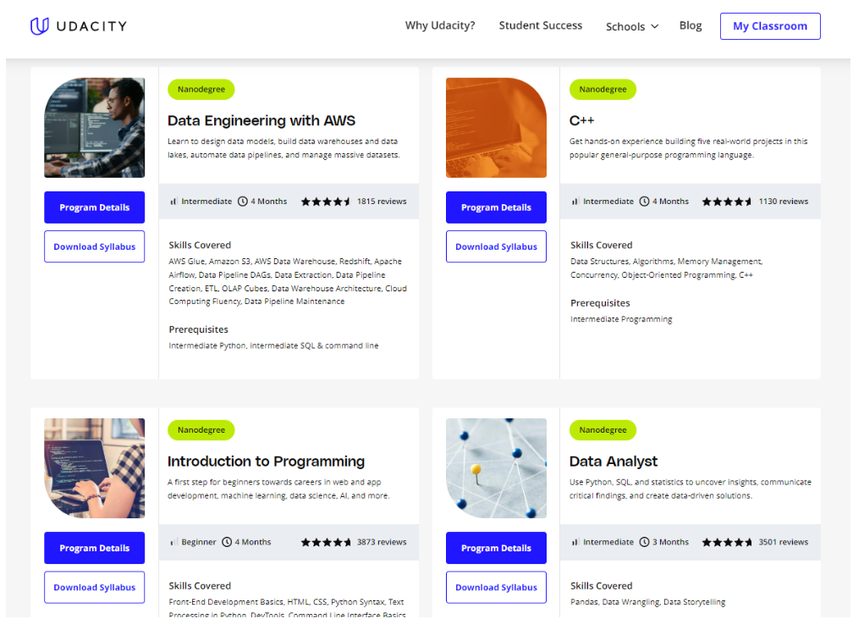
Task: Click the star rating beside 3873 reviews
Action: point(325,542)
